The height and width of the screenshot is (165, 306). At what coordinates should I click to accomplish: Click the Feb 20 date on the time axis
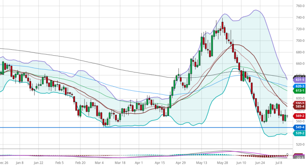[x=81, y=162]
